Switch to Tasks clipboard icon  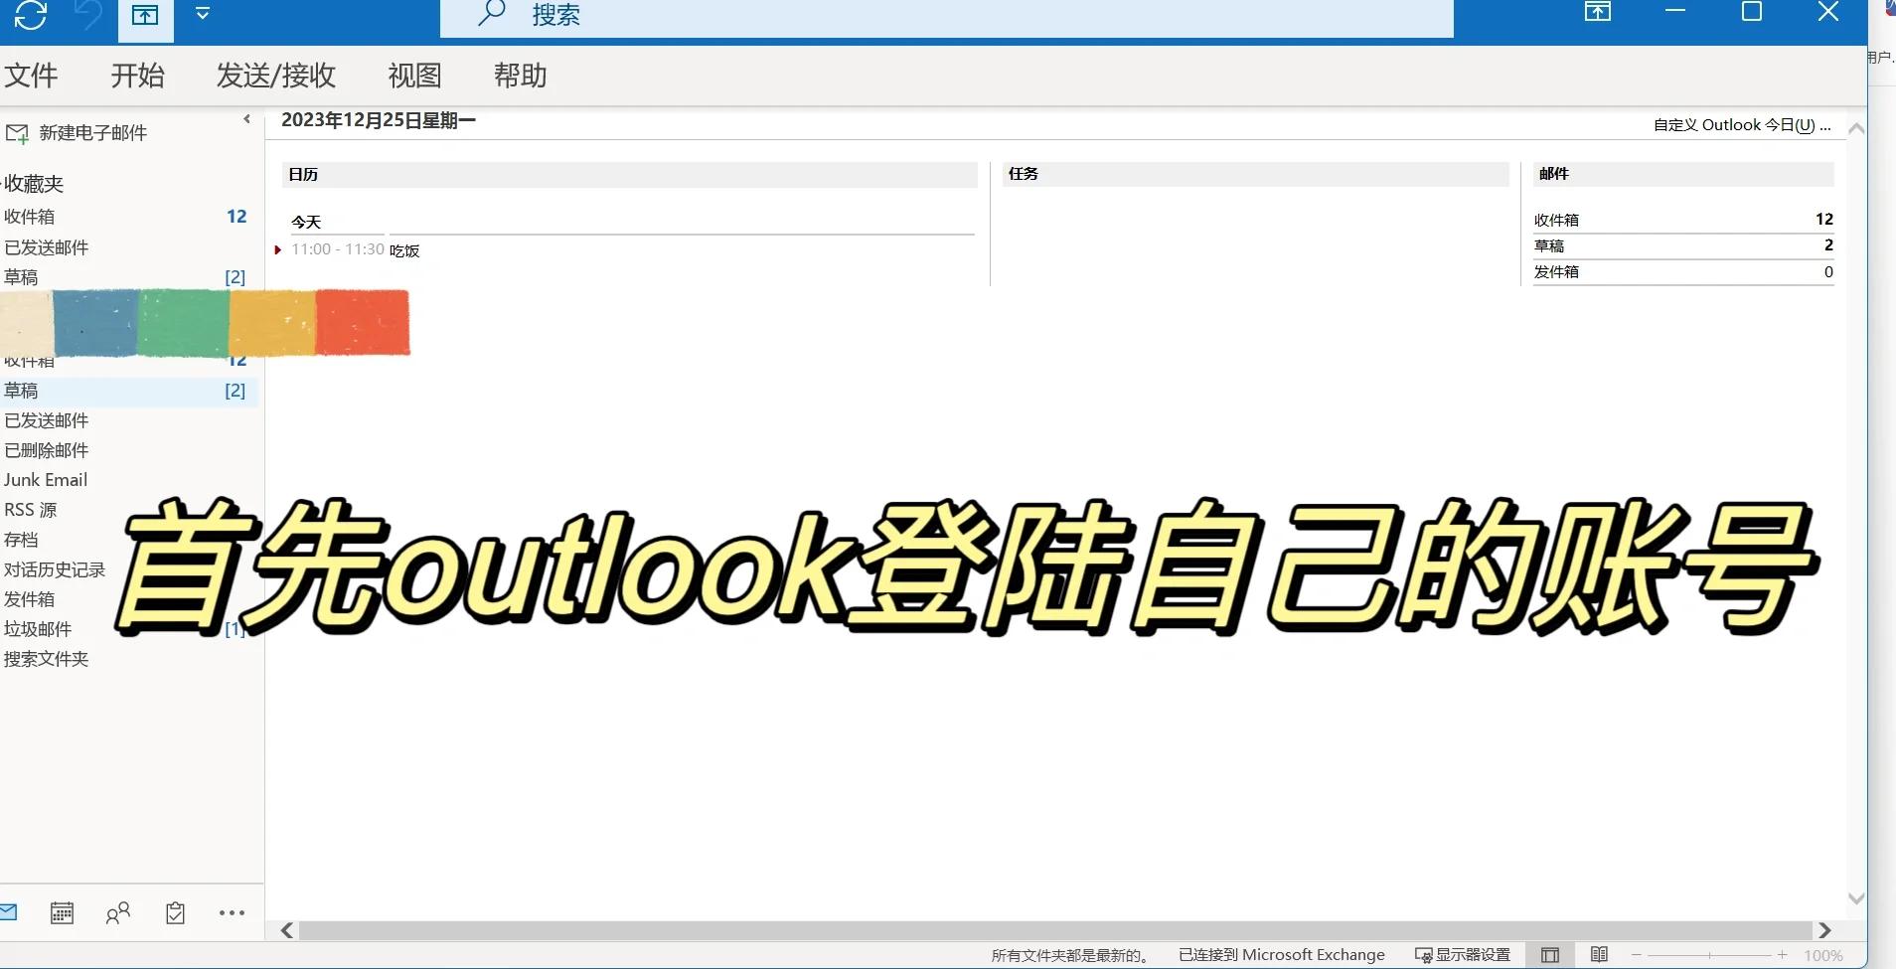176,912
